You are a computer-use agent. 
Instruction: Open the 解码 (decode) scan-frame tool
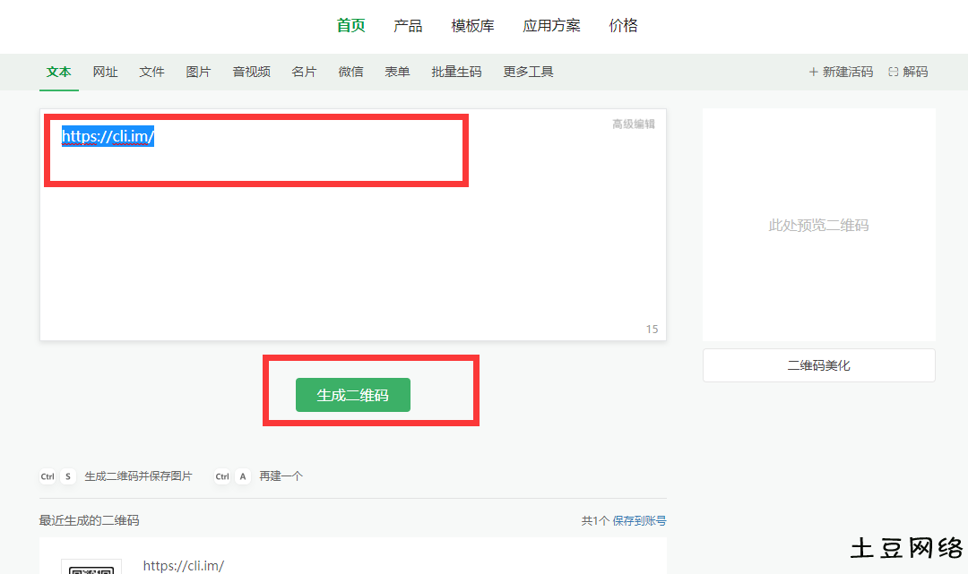click(914, 72)
